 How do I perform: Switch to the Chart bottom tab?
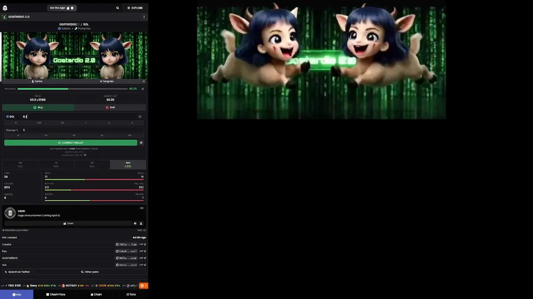pyautogui.click(x=96, y=294)
